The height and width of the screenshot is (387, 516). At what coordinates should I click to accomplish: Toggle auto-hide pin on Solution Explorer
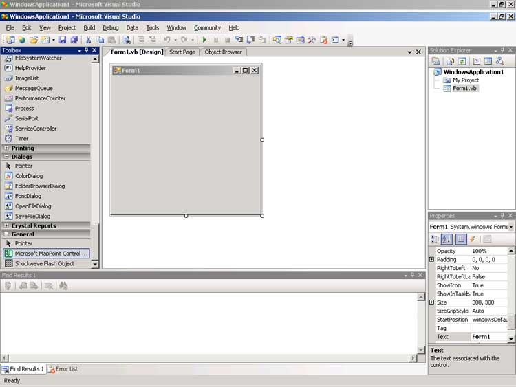(502, 50)
